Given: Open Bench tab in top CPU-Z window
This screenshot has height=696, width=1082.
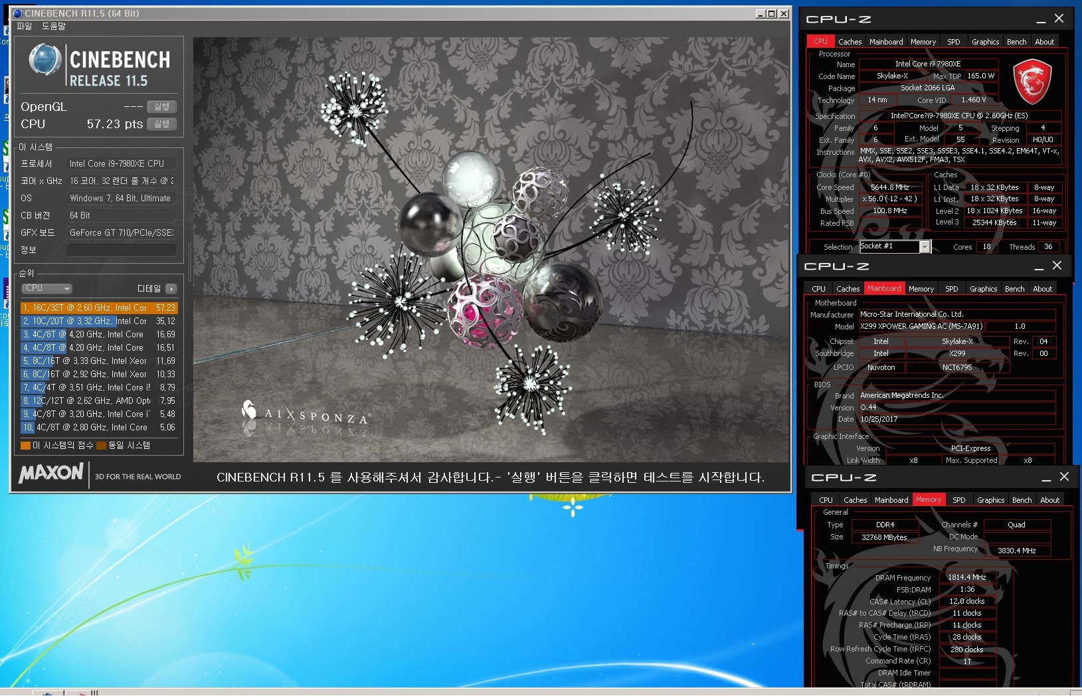Looking at the screenshot, I should tap(1016, 42).
